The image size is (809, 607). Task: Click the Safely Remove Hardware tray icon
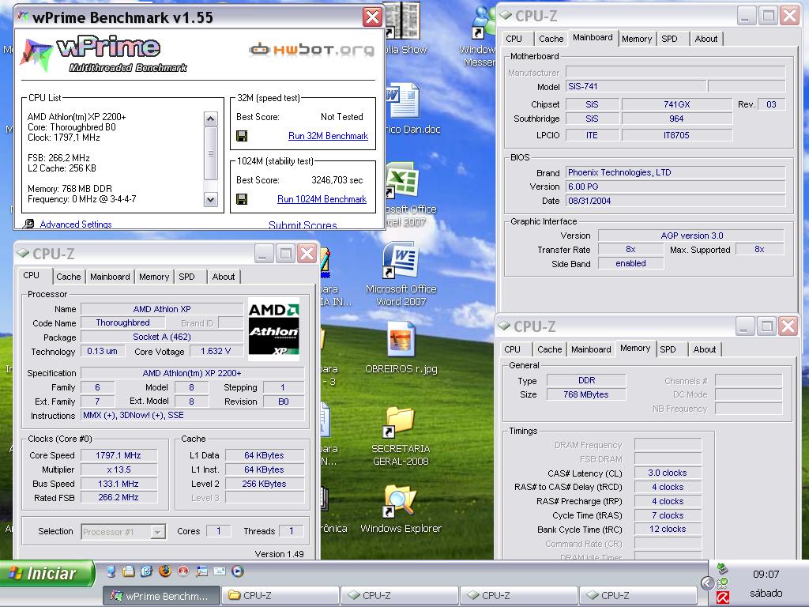[x=723, y=569]
